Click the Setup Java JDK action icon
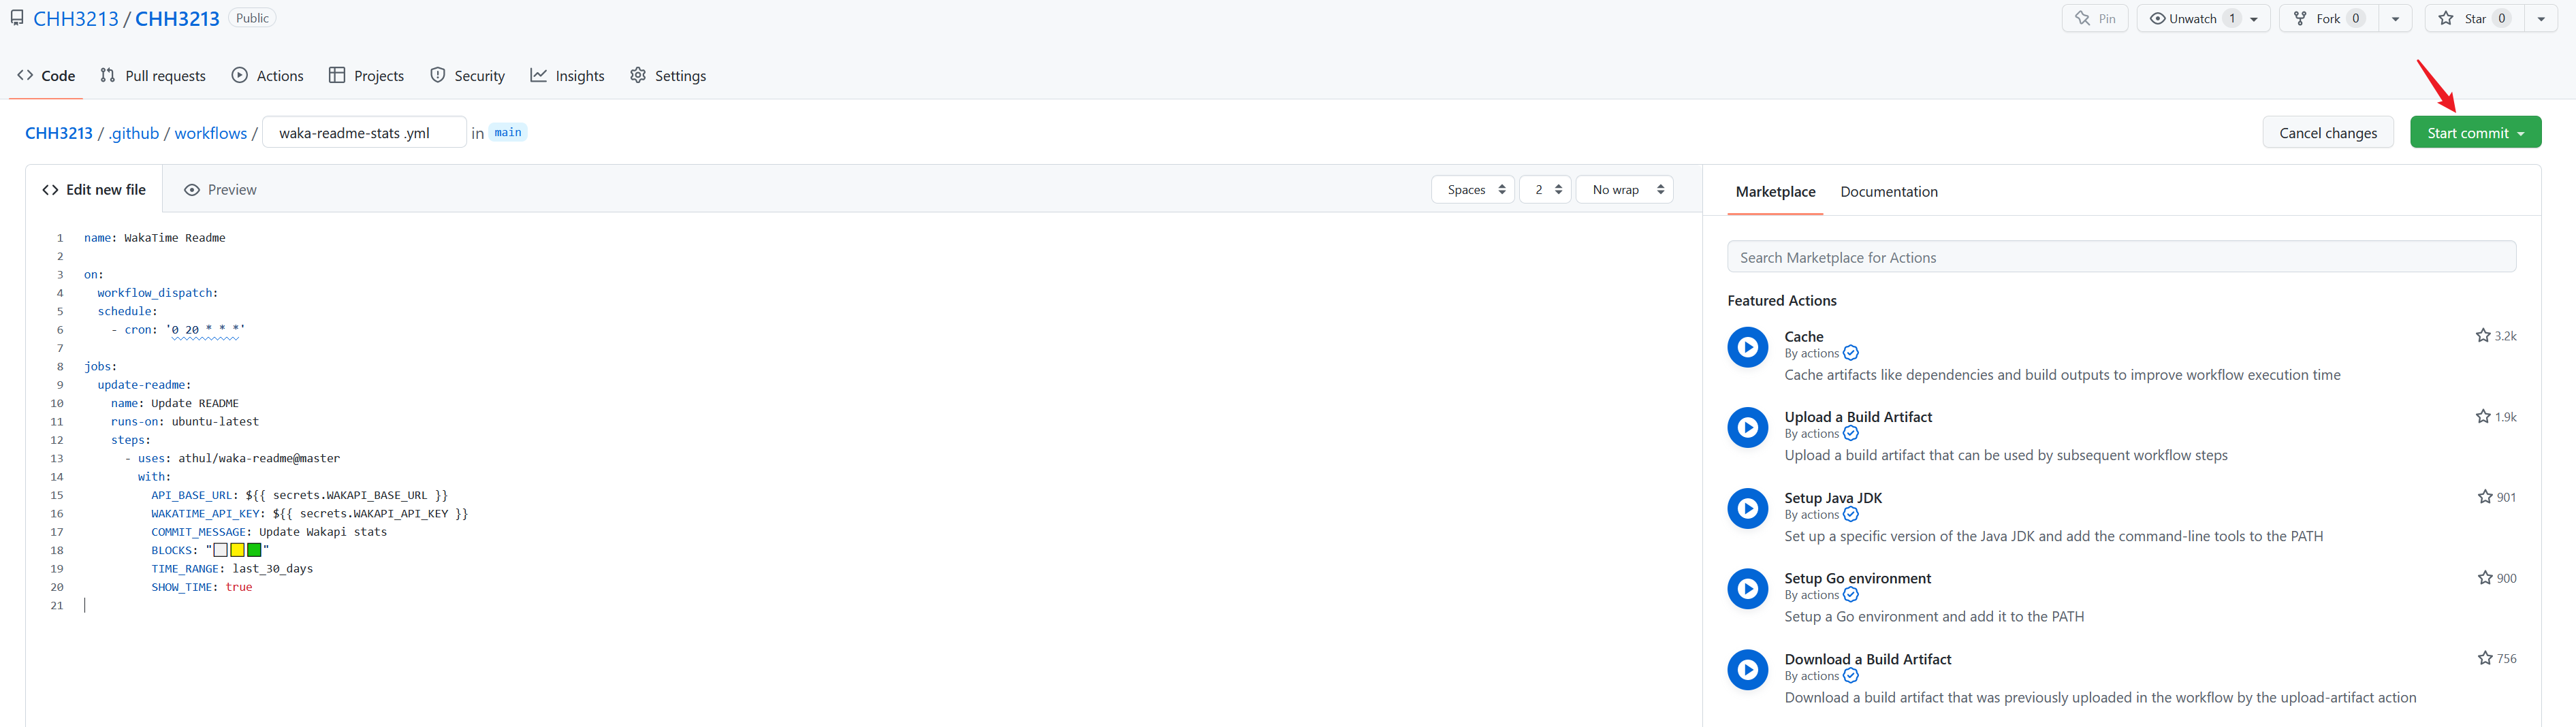Screen dimensions: 2576x727 coord(1747,508)
